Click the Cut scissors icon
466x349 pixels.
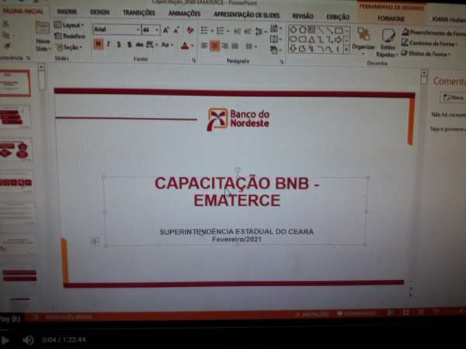pyautogui.click(x=5, y=24)
